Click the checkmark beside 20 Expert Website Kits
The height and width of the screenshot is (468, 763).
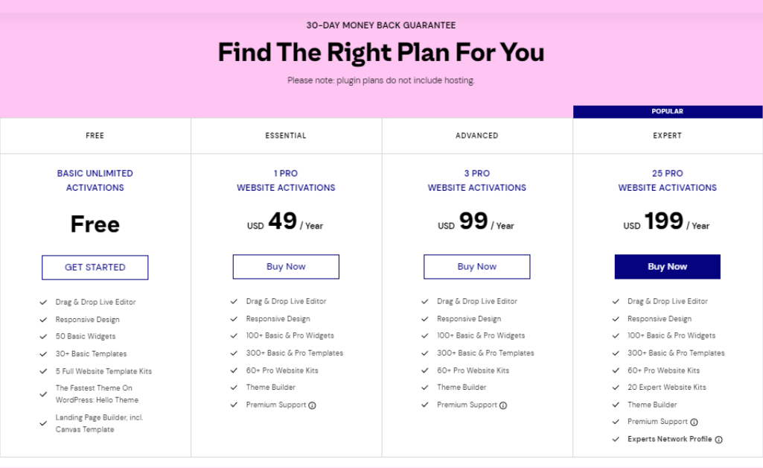(616, 388)
